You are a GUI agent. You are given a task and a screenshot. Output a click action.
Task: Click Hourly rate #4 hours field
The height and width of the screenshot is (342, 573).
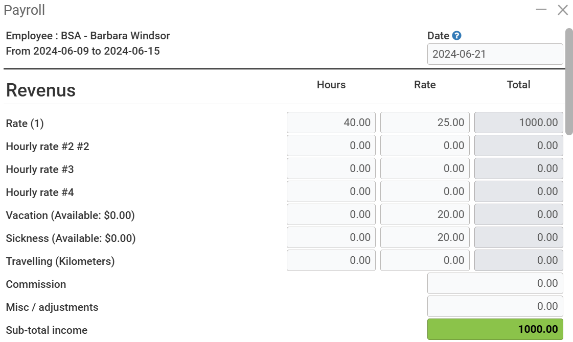pos(331,192)
